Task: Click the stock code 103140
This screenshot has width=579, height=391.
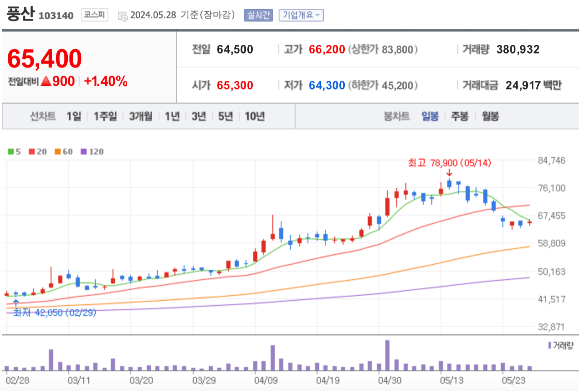Action: point(56,16)
